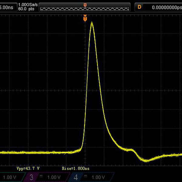Click the orange trigger T marker above the grid
Image resolution: width=182 pixels, height=182 pixels.
[x=85, y=19]
